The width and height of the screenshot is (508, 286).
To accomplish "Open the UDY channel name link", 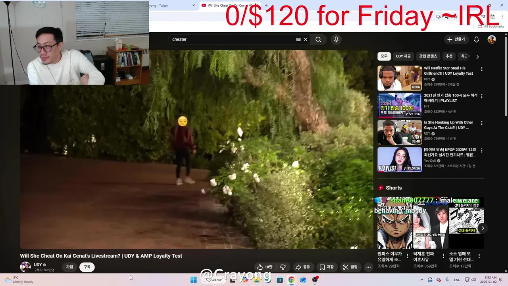I will (38, 265).
